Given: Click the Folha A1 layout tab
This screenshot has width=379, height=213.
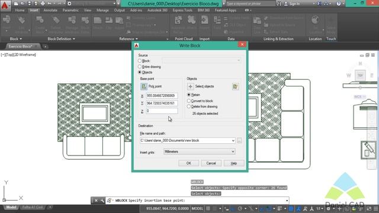Looking at the screenshot, I should [x=33, y=207].
